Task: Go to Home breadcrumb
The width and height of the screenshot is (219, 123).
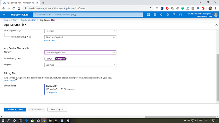Action: [x=7, y=20]
